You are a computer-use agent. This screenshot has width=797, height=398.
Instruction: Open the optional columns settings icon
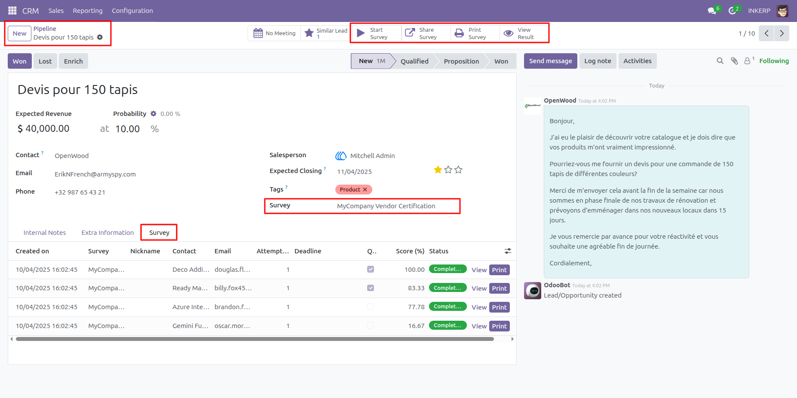508,251
